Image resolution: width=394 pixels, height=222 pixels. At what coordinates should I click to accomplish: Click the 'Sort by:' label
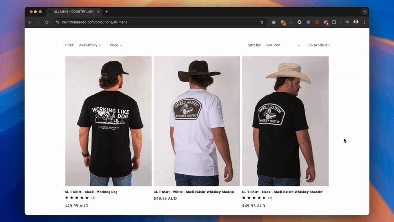[x=254, y=45]
